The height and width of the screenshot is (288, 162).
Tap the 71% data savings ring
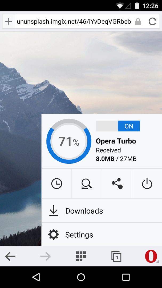[x=69, y=141]
